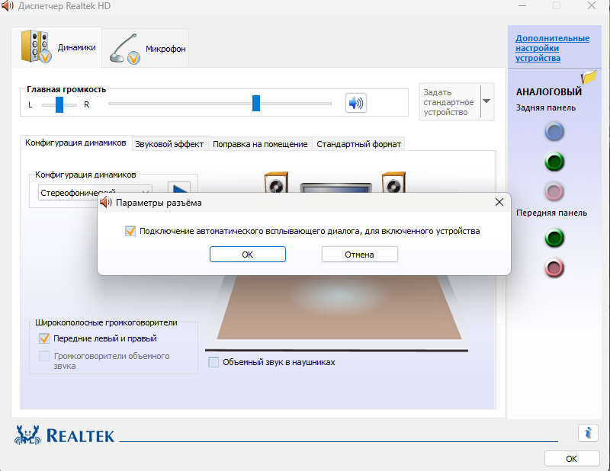Screen dimensions: 610x471
Task: Click the Главная громкость label
Action: pyautogui.click(x=66, y=89)
